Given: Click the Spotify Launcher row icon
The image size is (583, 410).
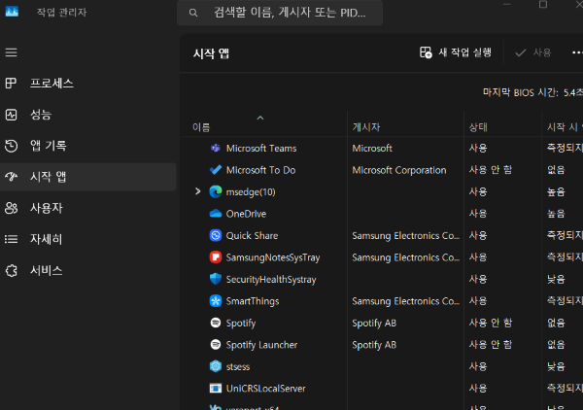Looking at the screenshot, I should pyautogui.click(x=216, y=345).
